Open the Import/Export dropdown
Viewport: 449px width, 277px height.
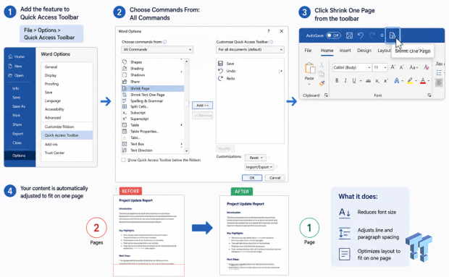click(259, 167)
